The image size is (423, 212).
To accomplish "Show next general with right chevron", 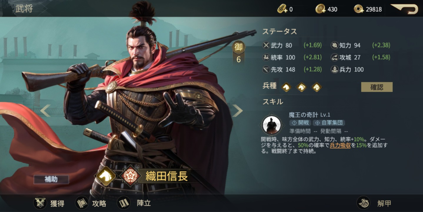I will pyautogui.click(x=238, y=111).
